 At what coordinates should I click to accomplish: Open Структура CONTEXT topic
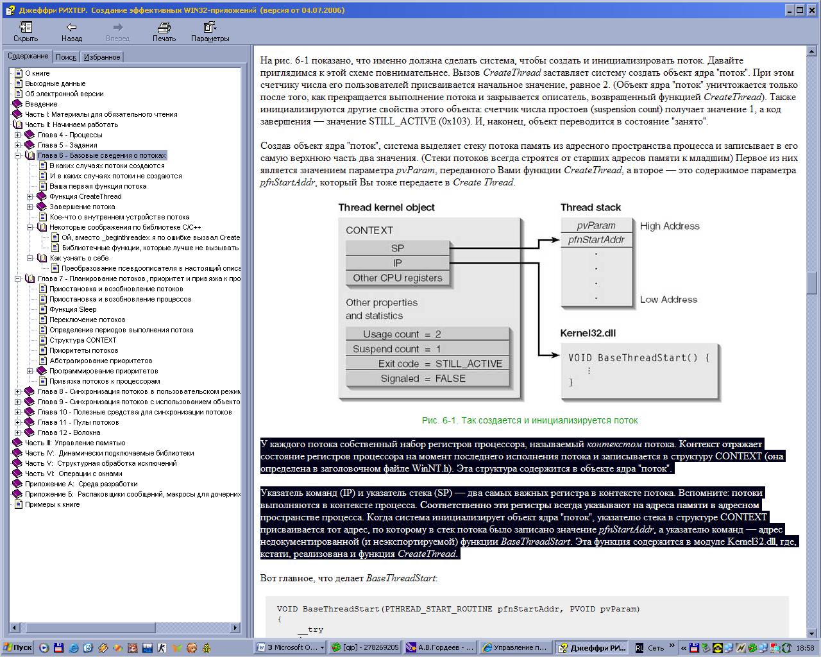click(83, 340)
